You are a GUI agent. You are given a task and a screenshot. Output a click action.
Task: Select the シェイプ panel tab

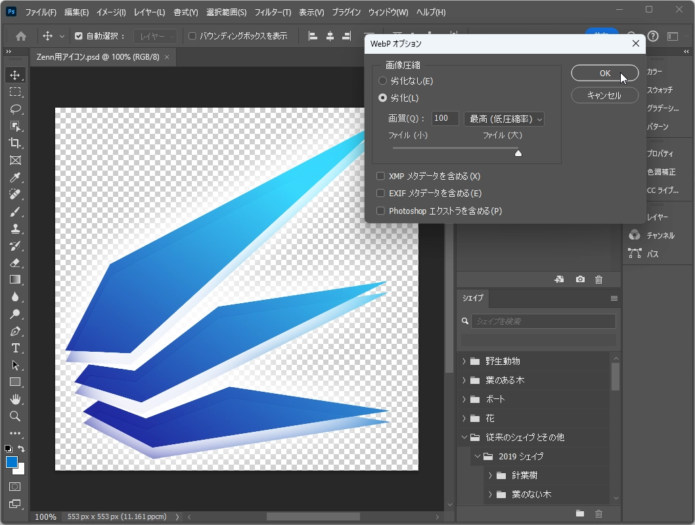[472, 298]
